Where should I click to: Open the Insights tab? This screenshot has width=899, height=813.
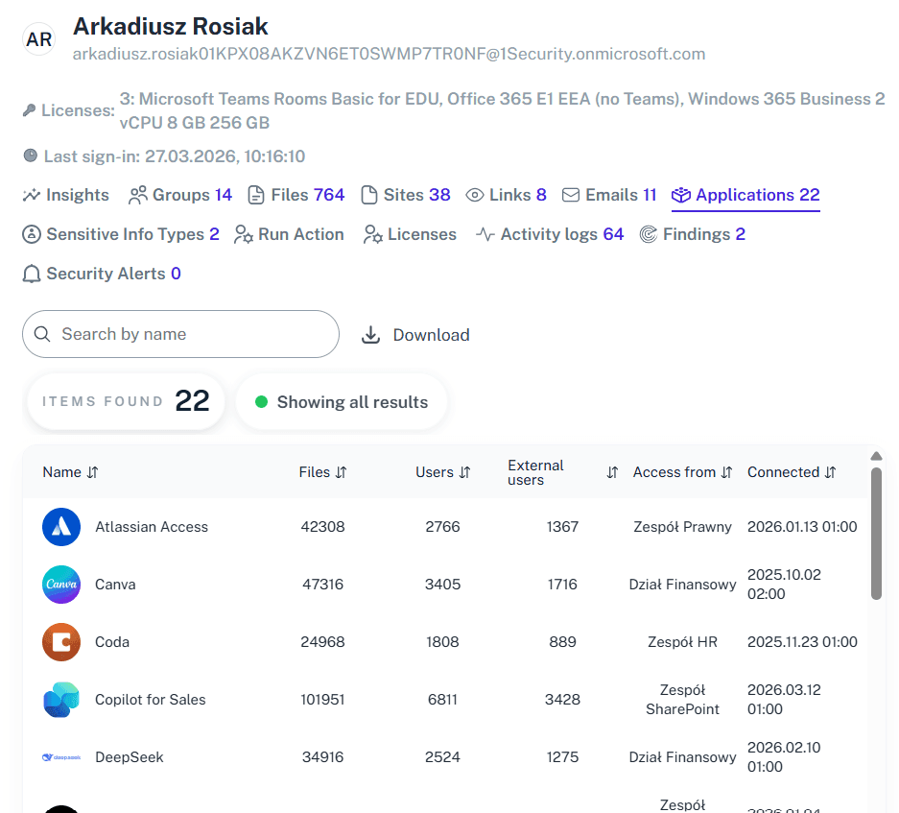coord(65,195)
